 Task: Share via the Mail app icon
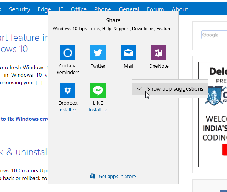point(128,53)
